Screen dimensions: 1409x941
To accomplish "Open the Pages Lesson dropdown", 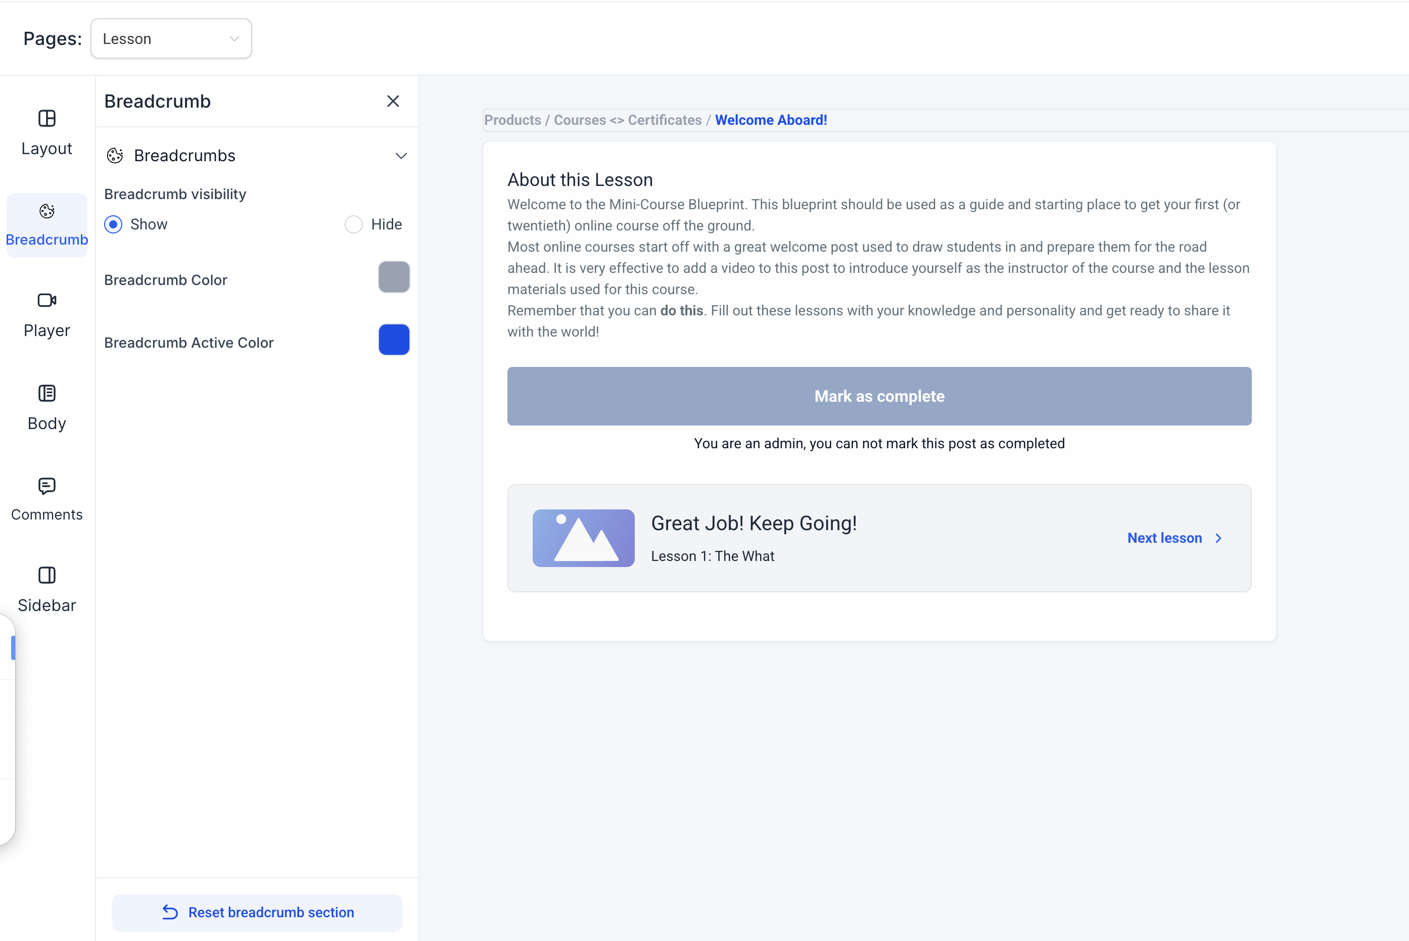I will pos(171,39).
